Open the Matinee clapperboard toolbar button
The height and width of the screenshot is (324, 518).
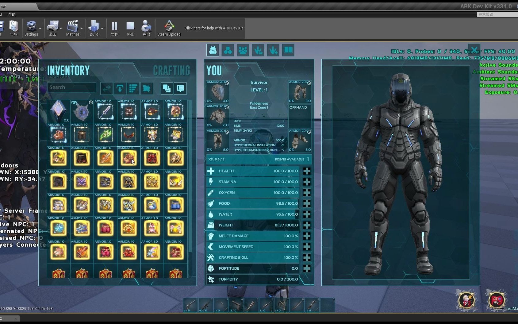coord(73,28)
